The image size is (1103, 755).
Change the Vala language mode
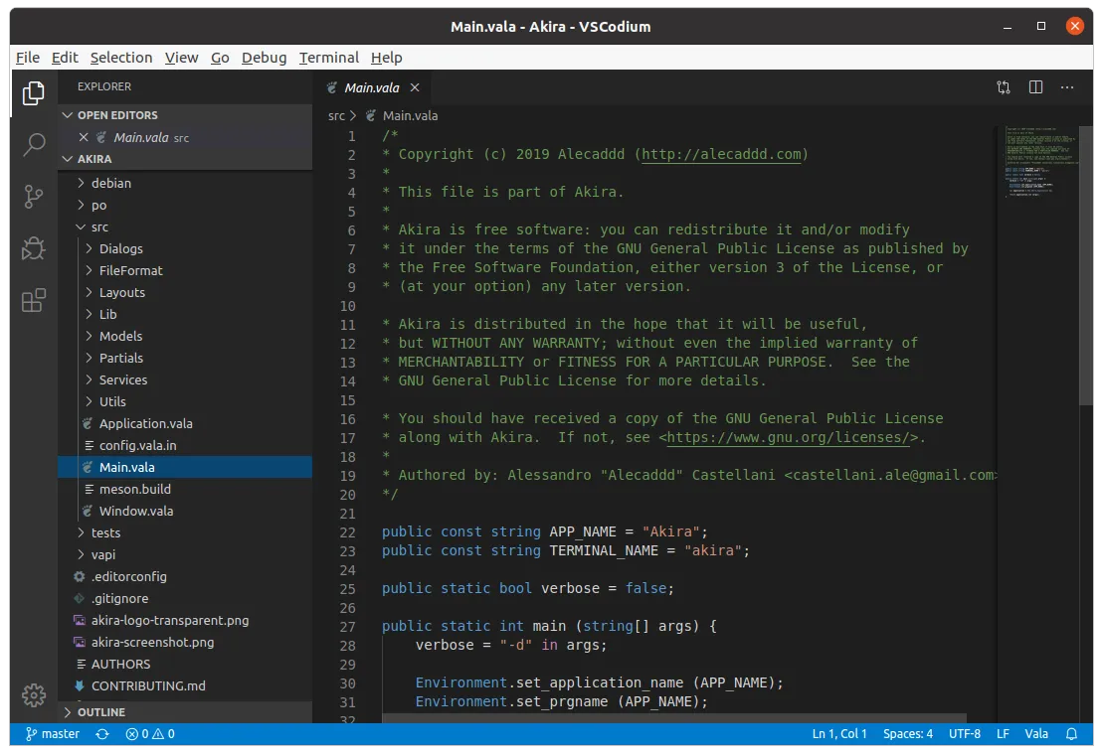[x=1036, y=734]
